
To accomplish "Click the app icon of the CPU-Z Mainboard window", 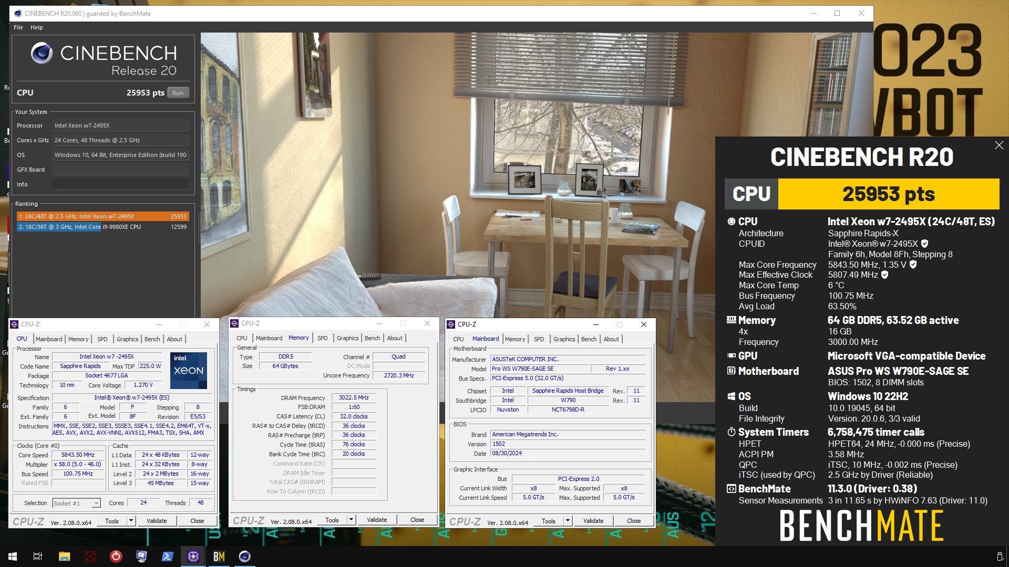I will coord(451,324).
